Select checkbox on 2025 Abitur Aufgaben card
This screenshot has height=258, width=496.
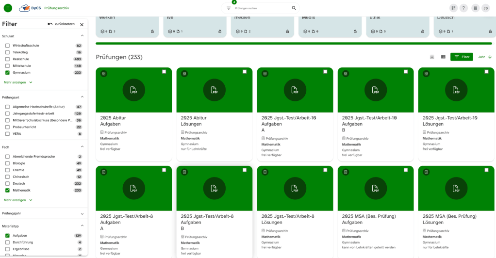coord(164,71)
